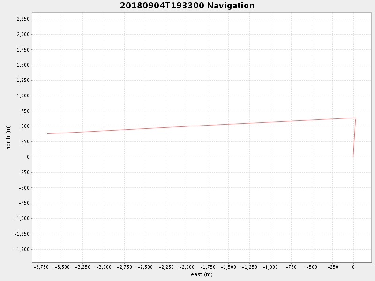Screen dimensions: 375x281
Task: Click the short near-vertical red track segment
Action: [354, 138]
